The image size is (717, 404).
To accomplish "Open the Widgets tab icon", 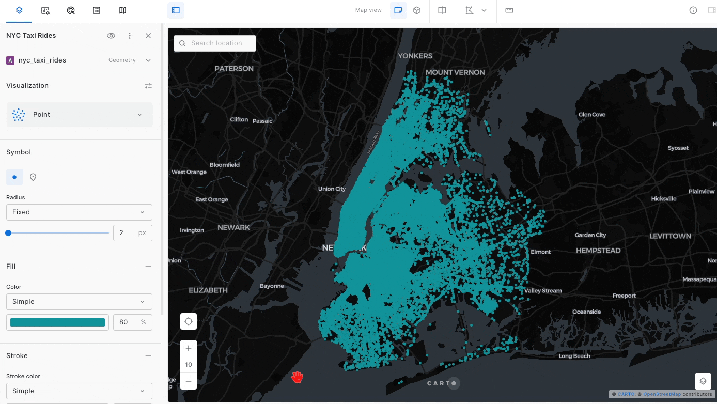I will [x=45, y=10].
